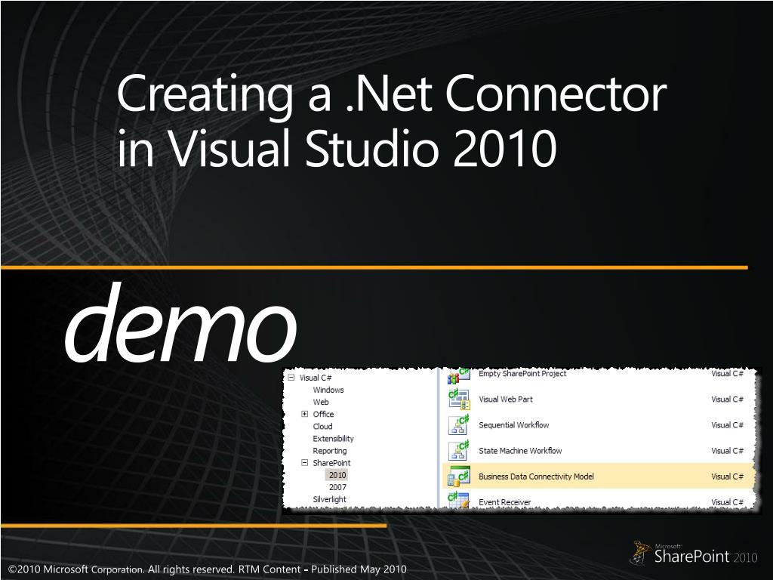
Task: Click "Visual C#" language in Sequential Workflow row
Action: (x=727, y=425)
